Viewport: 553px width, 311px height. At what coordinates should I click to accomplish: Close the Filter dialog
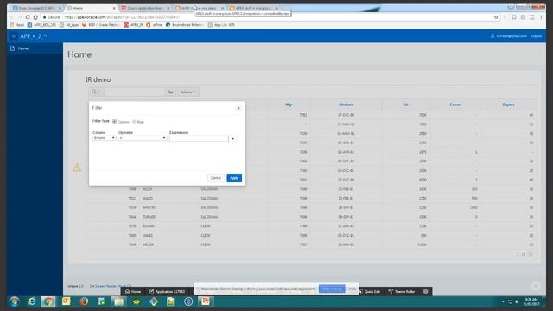238,108
